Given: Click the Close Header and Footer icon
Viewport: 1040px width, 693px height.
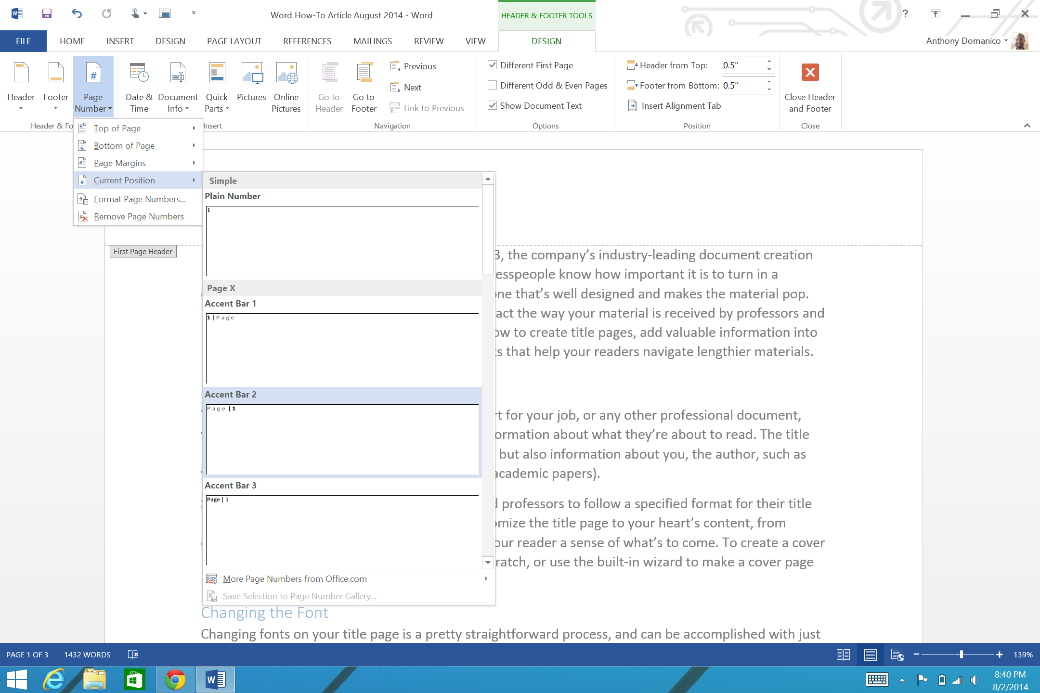Looking at the screenshot, I should click(x=809, y=72).
